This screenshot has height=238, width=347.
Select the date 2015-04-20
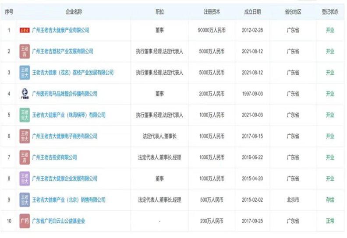tap(252, 178)
